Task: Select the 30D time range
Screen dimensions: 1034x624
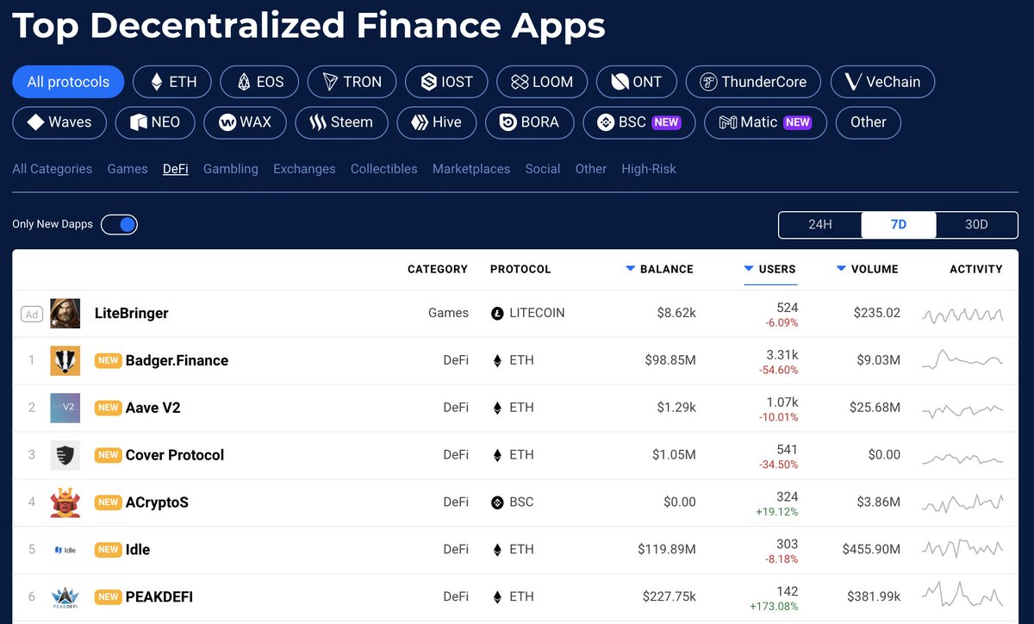Action: pos(976,225)
